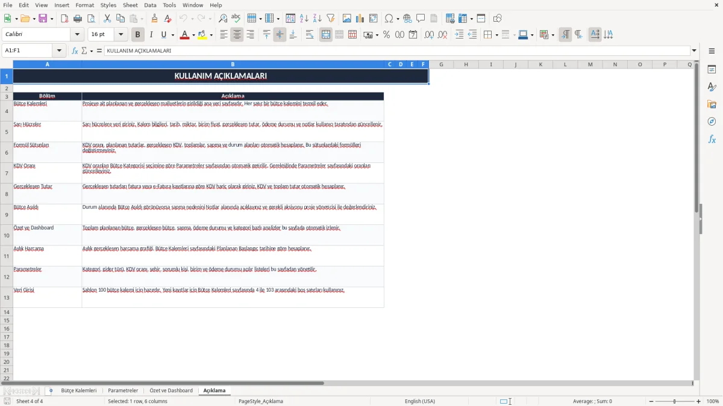Switch to Bütçe Kalemleri sheet tab

point(79,390)
